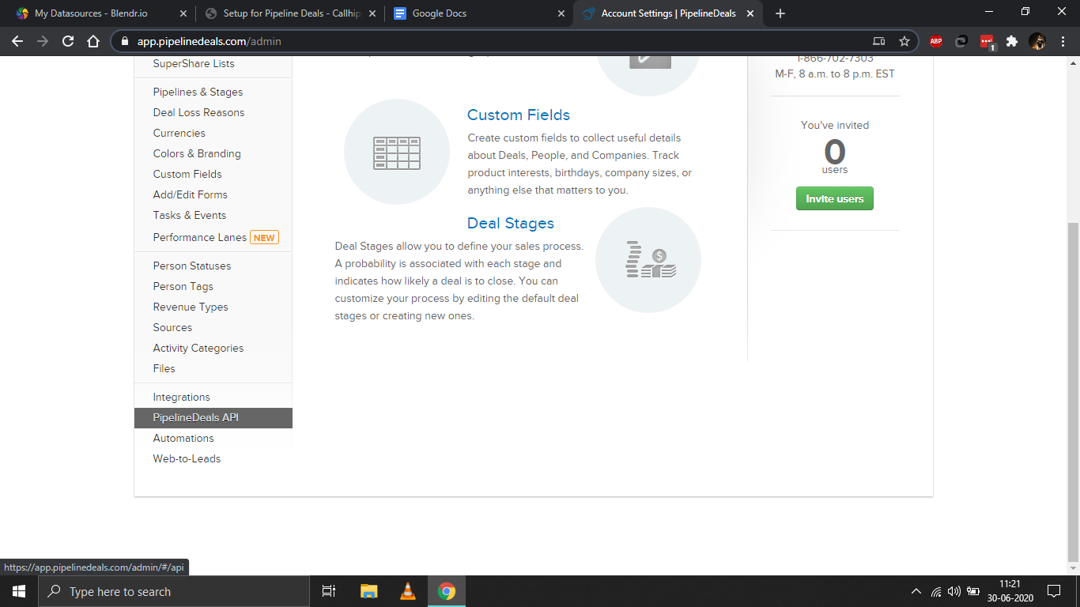Click the site lock icon
This screenshot has width=1080, height=607.
coord(125,41)
